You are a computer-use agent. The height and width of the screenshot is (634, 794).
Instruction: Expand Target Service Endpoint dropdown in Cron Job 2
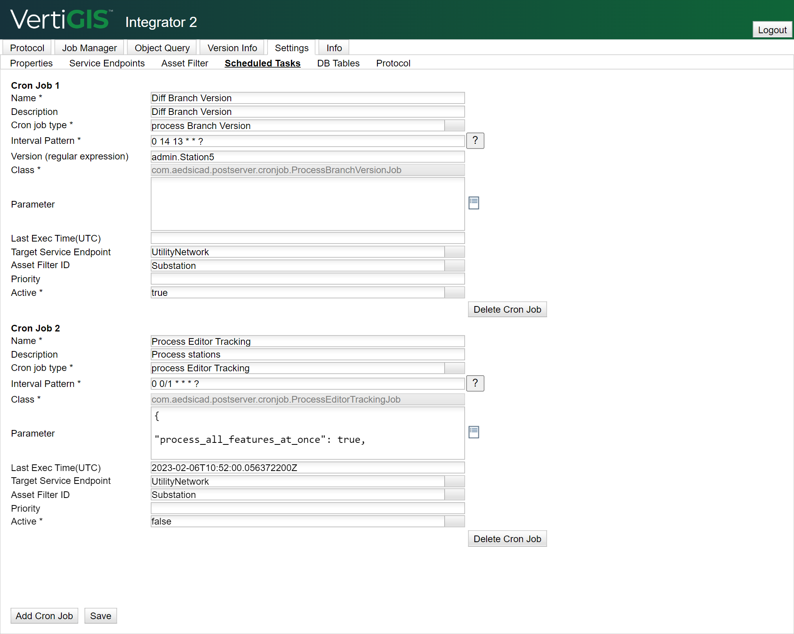(x=454, y=481)
